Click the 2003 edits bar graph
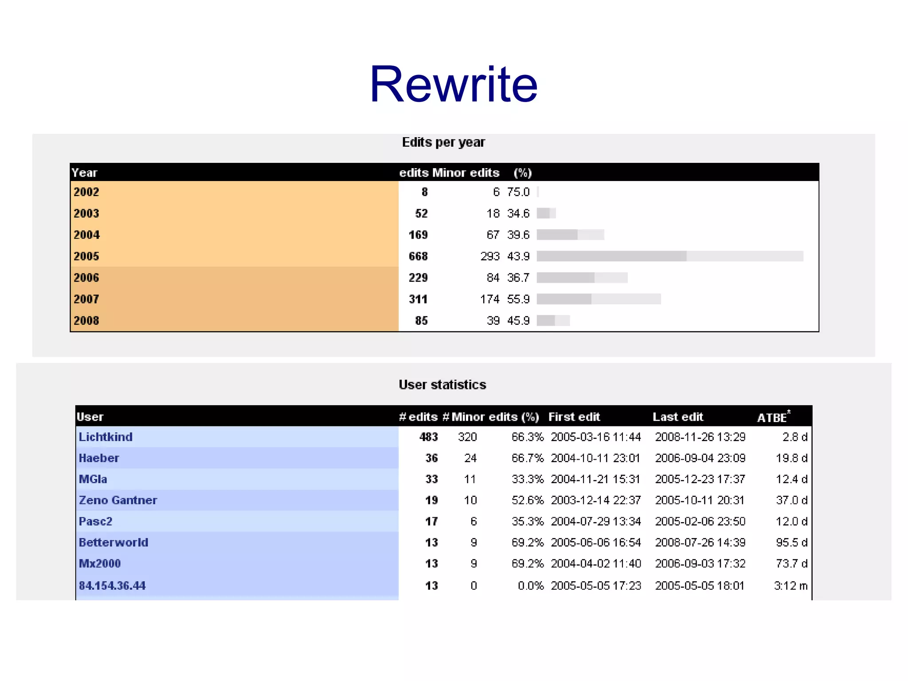This screenshot has height=681, width=908. pyautogui.click(x=546, y=213)
